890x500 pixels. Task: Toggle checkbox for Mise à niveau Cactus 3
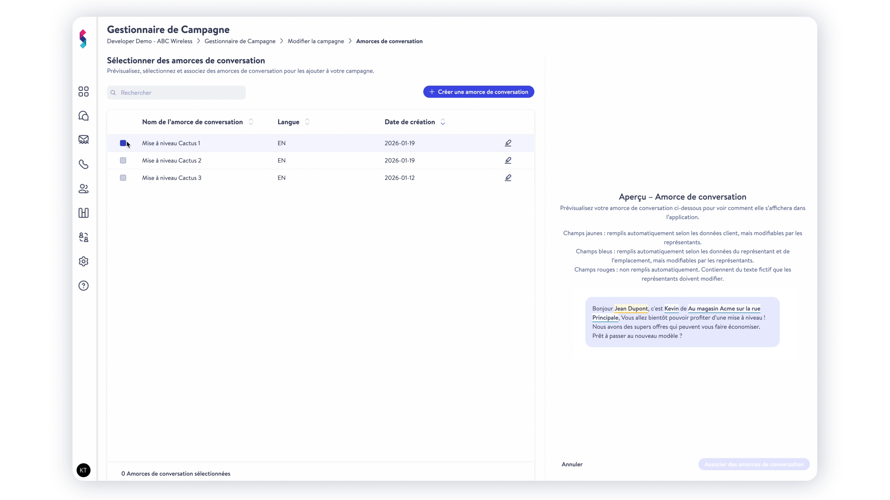pyautogui.click(x=123, y=178)
